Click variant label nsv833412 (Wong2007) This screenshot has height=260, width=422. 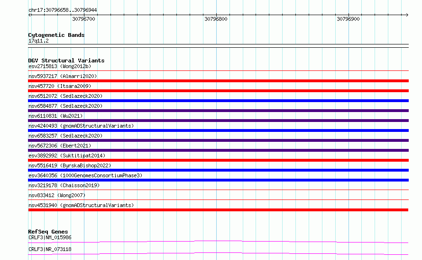pos(57,195)
